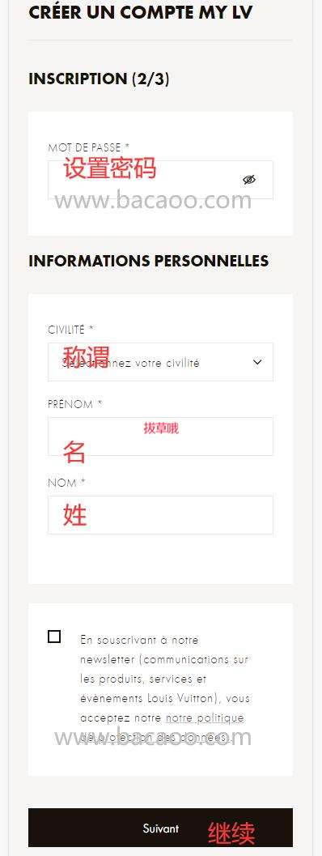Continue with the Suivant button

(160, 828)
